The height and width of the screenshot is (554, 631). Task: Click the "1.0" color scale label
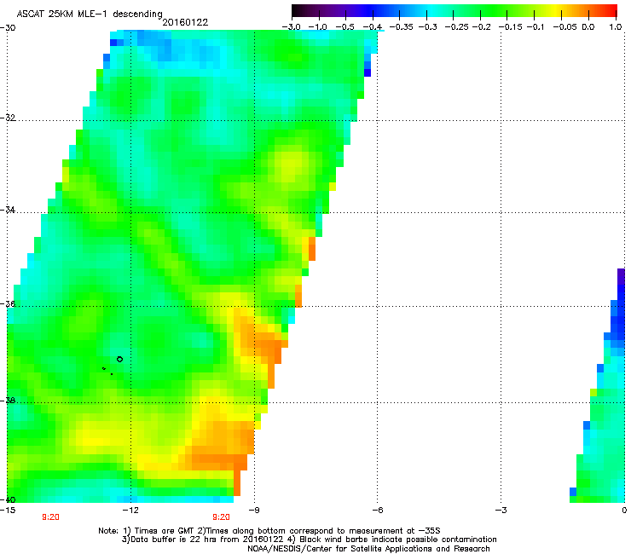616,27
